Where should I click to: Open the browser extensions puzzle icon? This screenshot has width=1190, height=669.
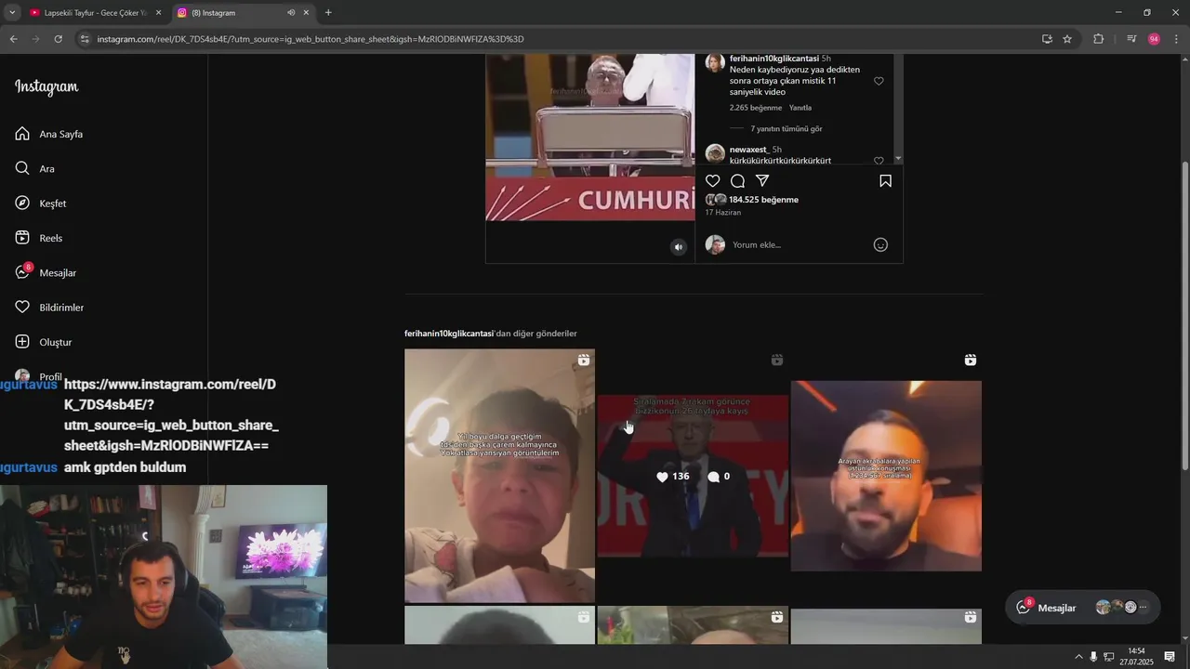[x=1099, y=39]
